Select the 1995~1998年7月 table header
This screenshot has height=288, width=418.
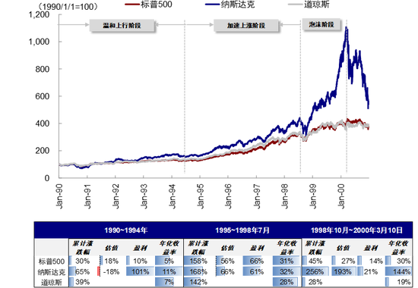coord(242,230)
